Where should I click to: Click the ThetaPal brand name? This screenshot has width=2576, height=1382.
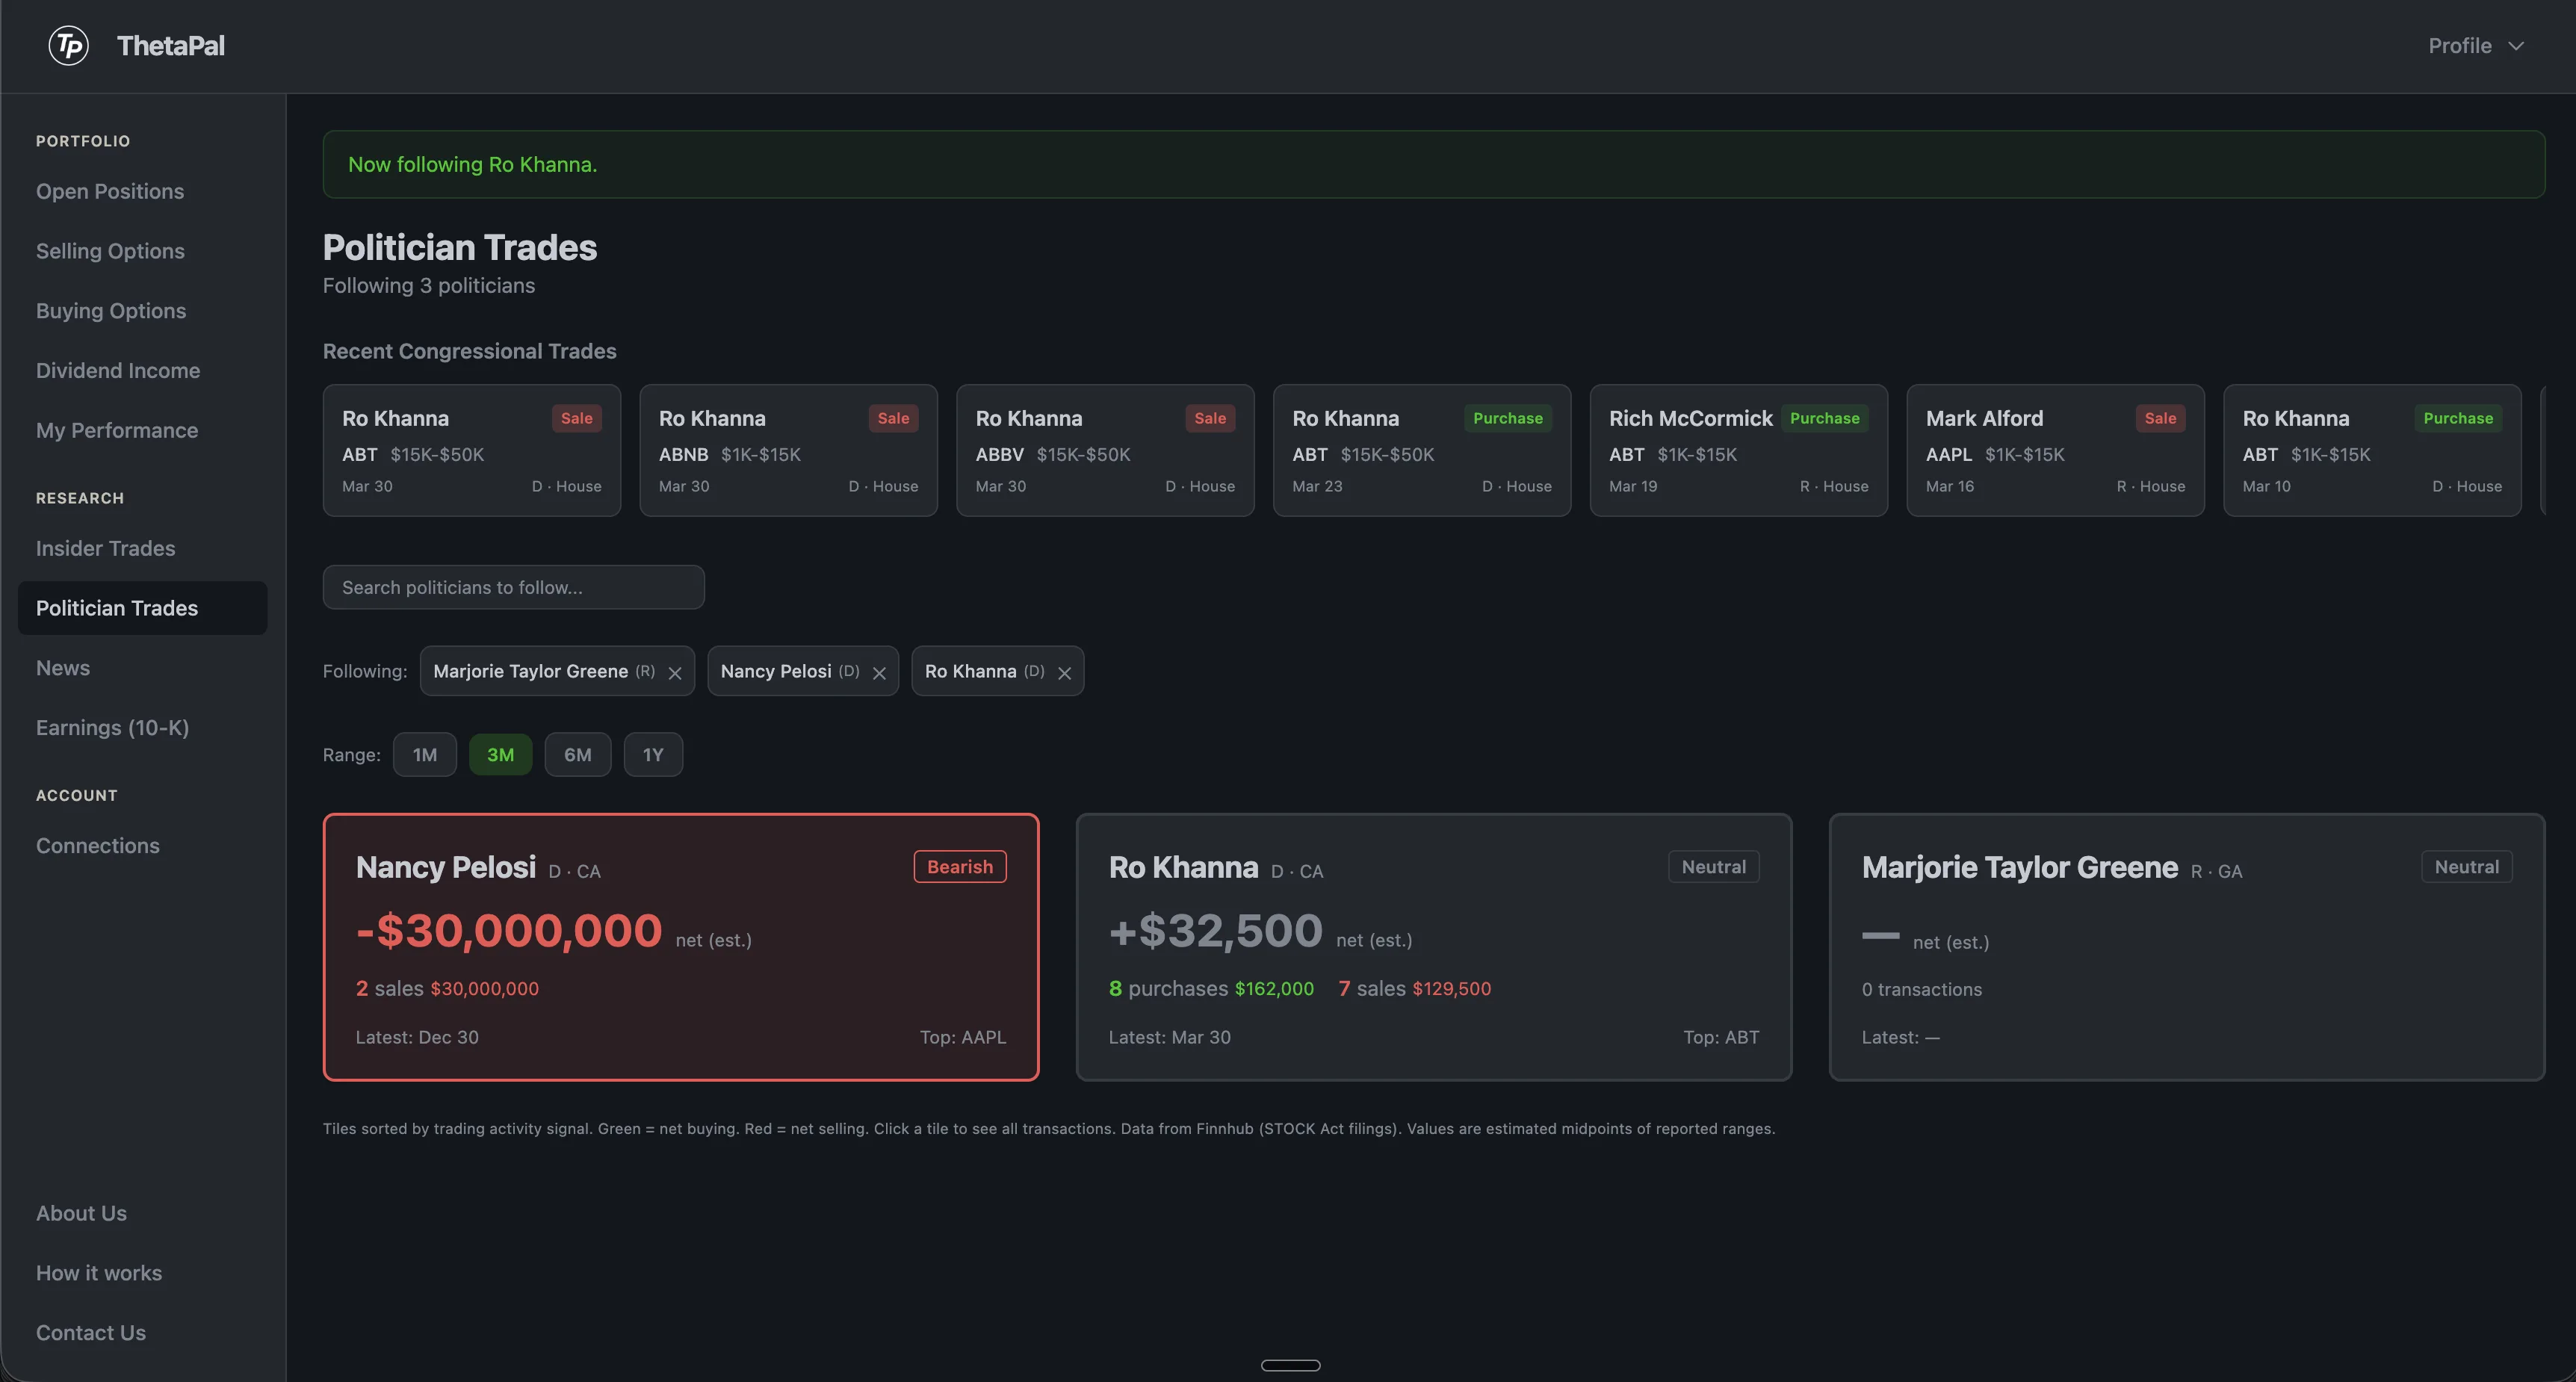click(x=171, y=46)
